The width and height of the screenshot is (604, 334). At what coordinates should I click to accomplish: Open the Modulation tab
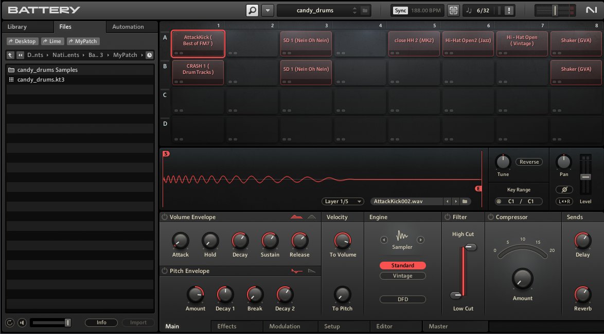(285, 326)
